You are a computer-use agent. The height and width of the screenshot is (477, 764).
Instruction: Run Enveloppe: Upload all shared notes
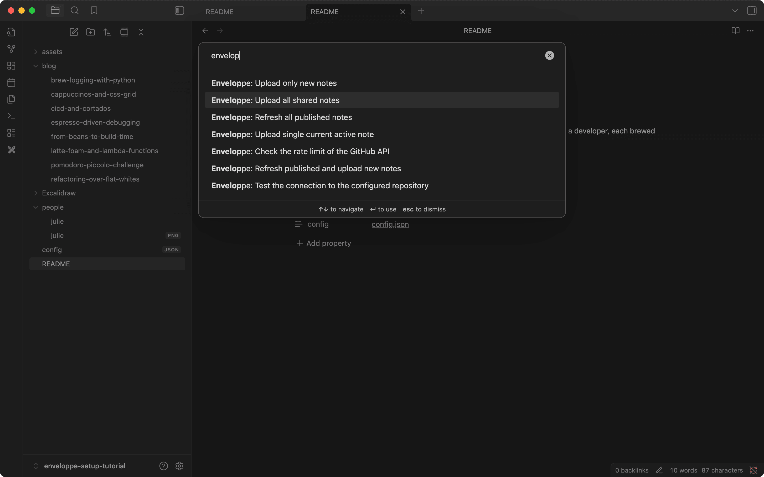click(x=382, y=100)
